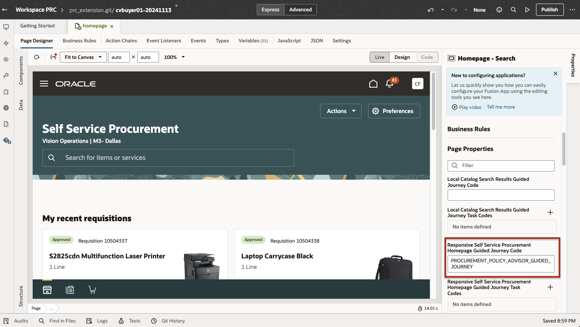
Task: Open the three-dot more menu in header
Action: click(572, 10)
